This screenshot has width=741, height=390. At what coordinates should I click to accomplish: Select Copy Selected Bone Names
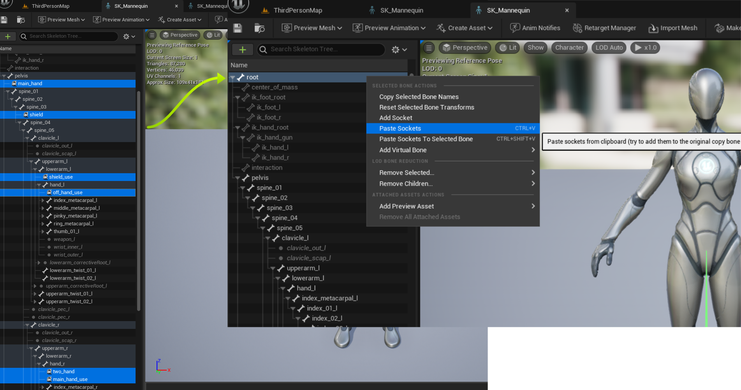point(419,97)
